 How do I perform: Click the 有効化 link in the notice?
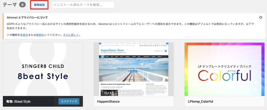pyautogui.click(x=25, y=35)
